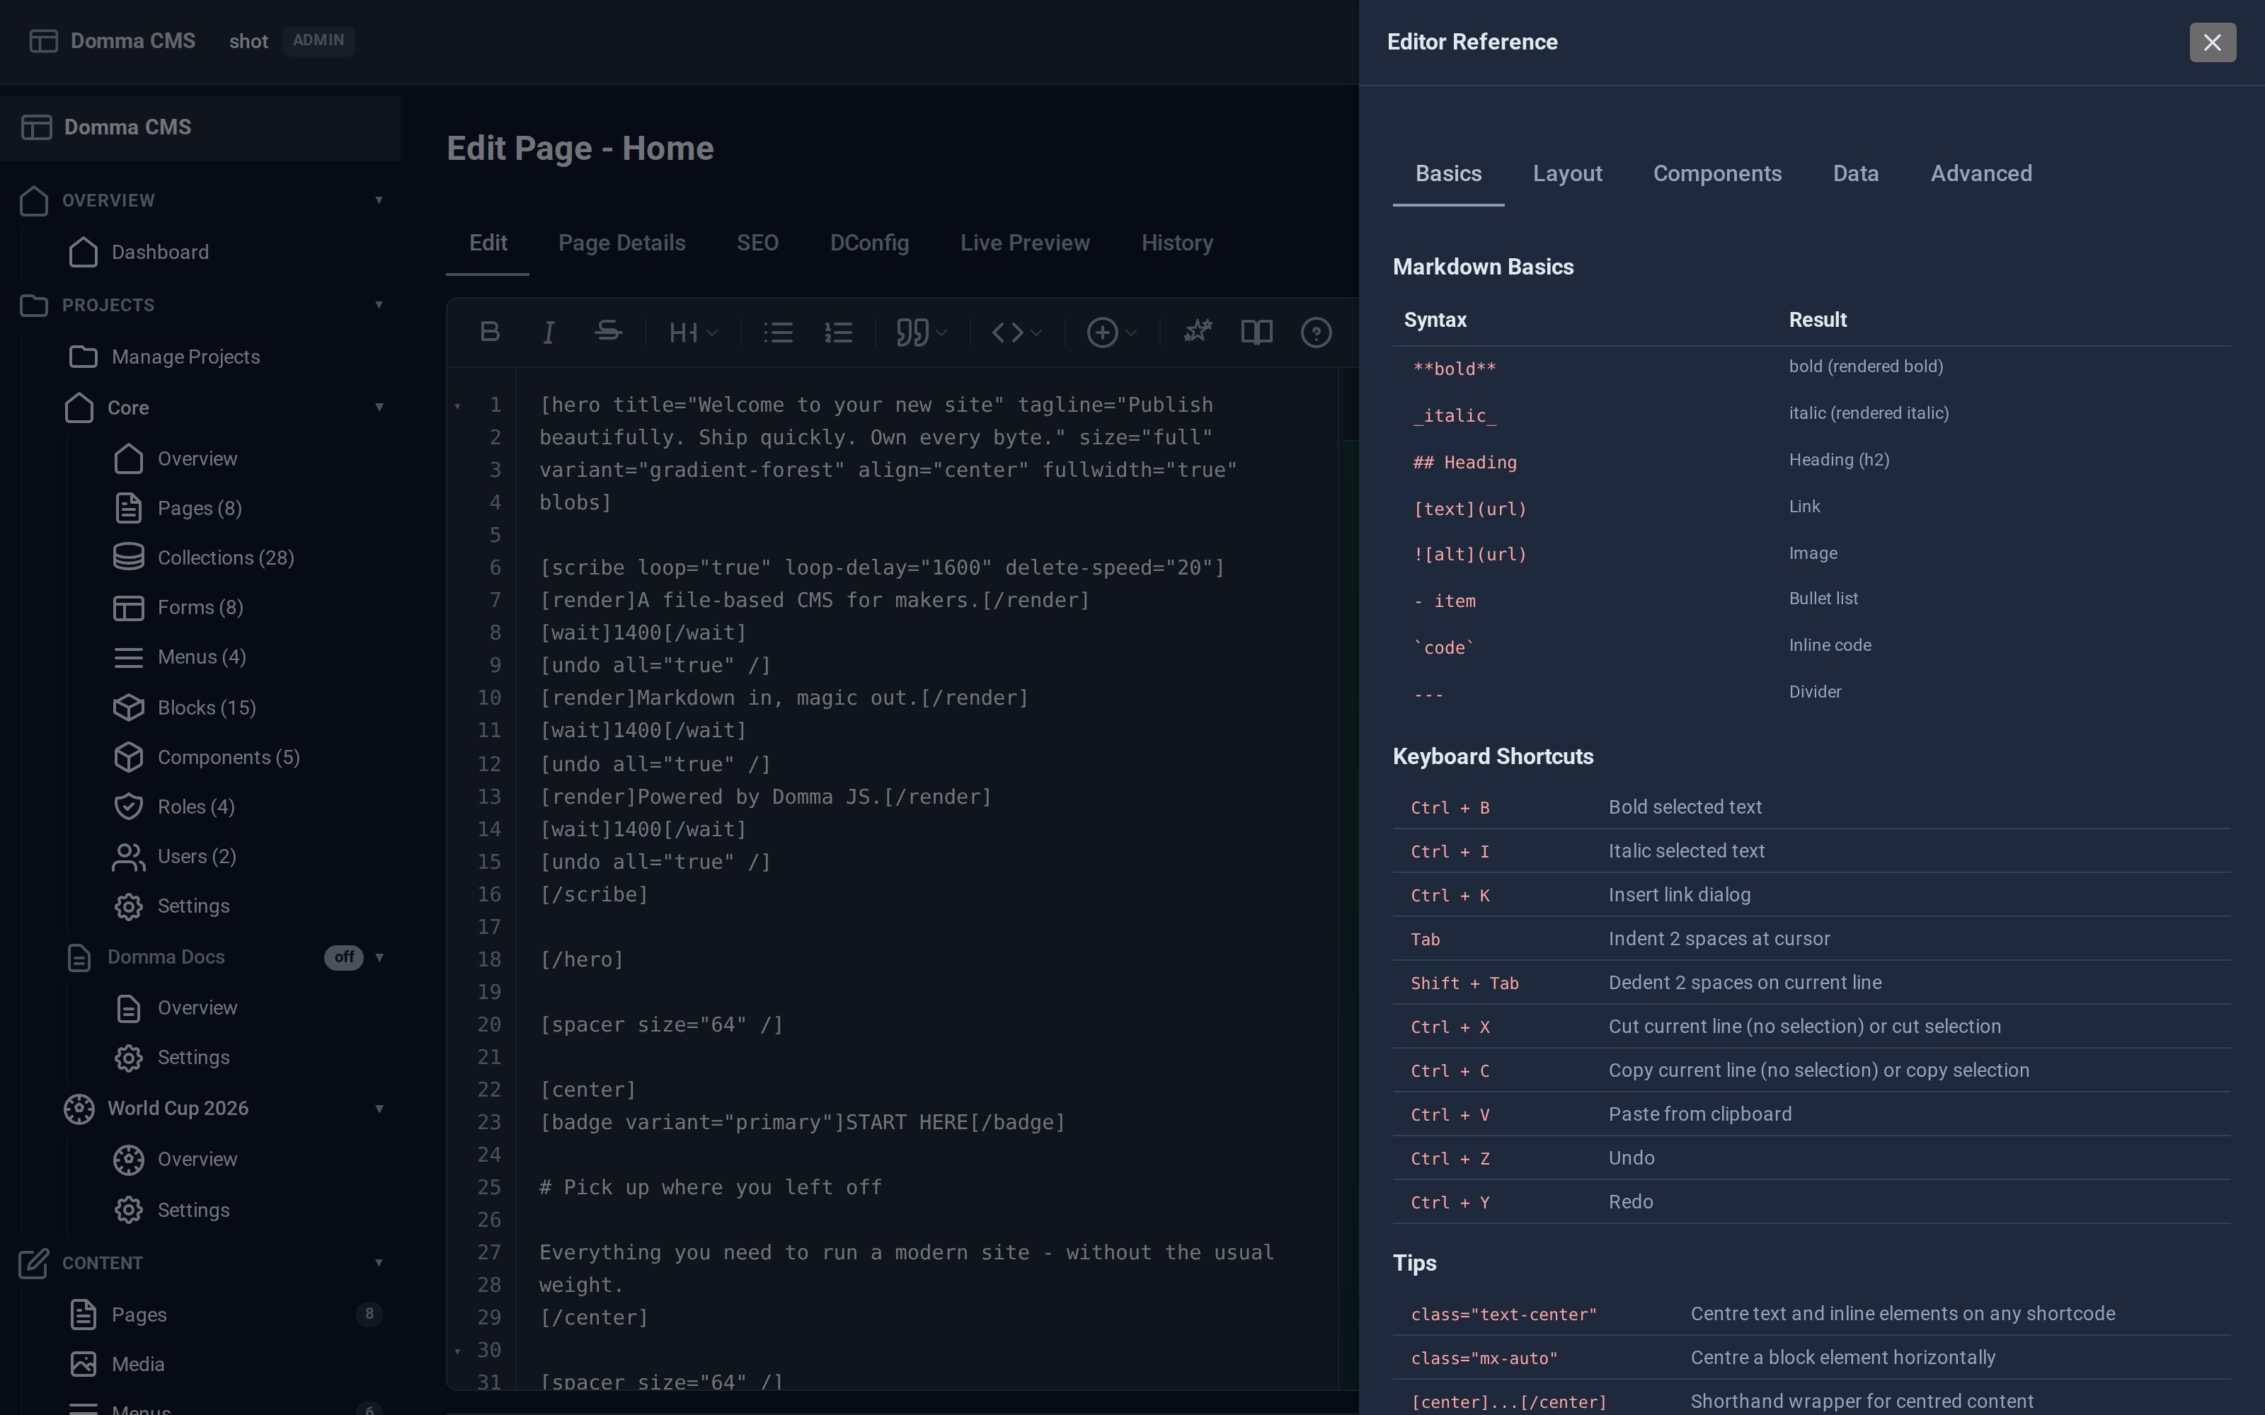Select the Edit page tab
Image resolution: width=2265 pixels, height=1415 pixels.
pyautogui.click(x=488, y=243)
